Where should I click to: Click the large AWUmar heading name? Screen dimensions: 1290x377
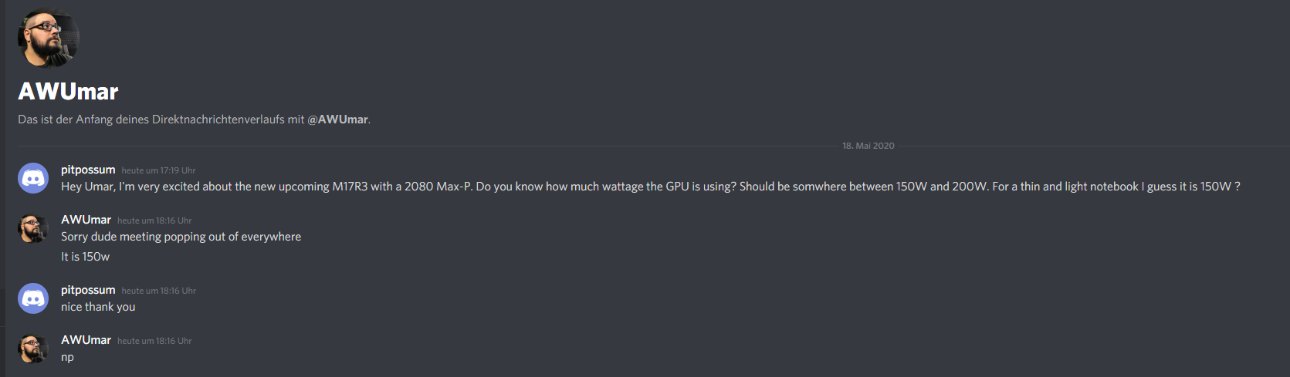click(68, 92)
